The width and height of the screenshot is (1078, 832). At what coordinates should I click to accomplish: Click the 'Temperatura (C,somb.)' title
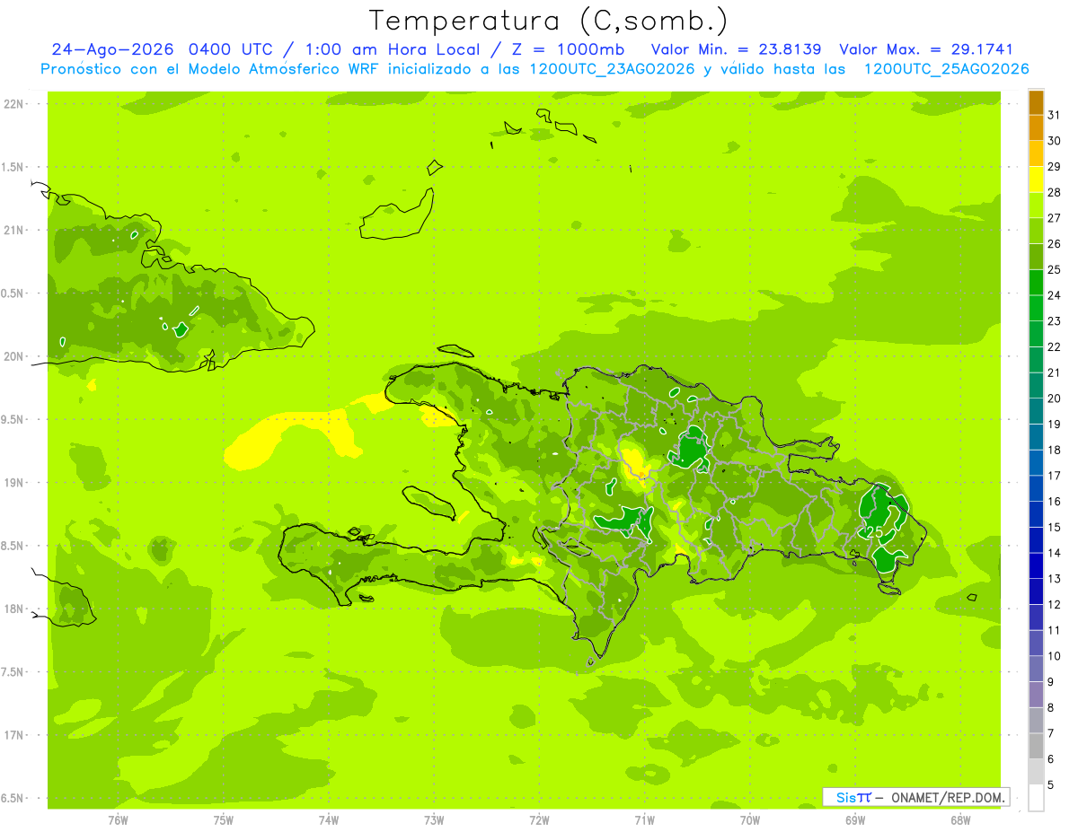point(548,21)
